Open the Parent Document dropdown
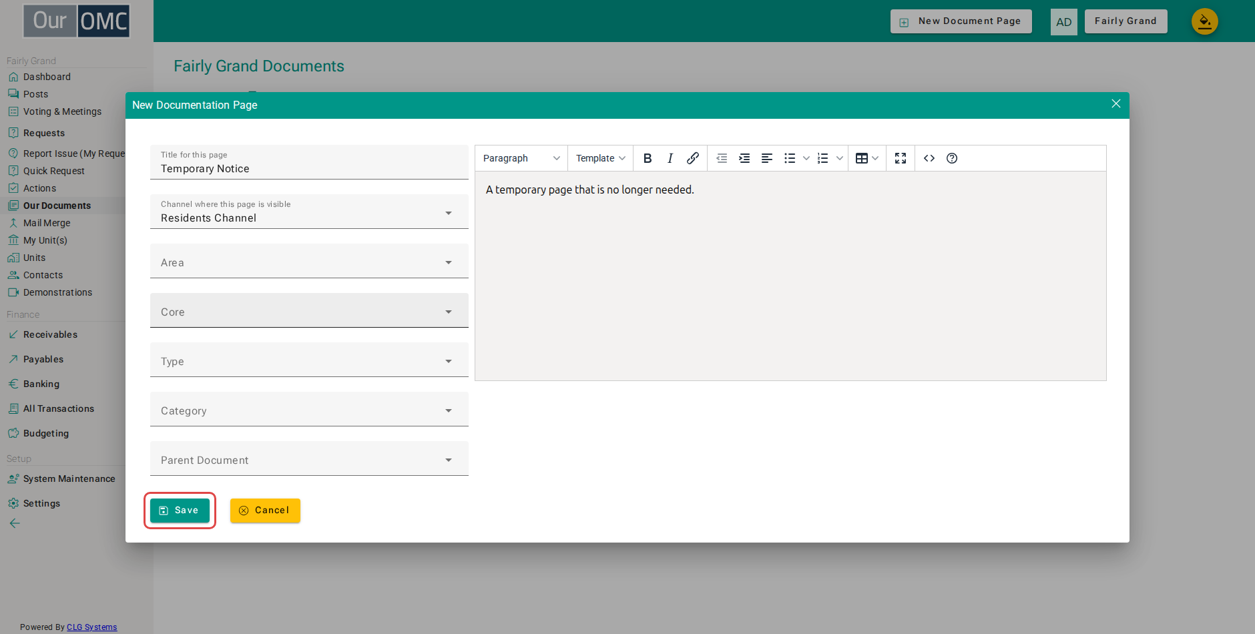Image resolution: width=1255 pixels, height=634 pixels. click(309, 458)
